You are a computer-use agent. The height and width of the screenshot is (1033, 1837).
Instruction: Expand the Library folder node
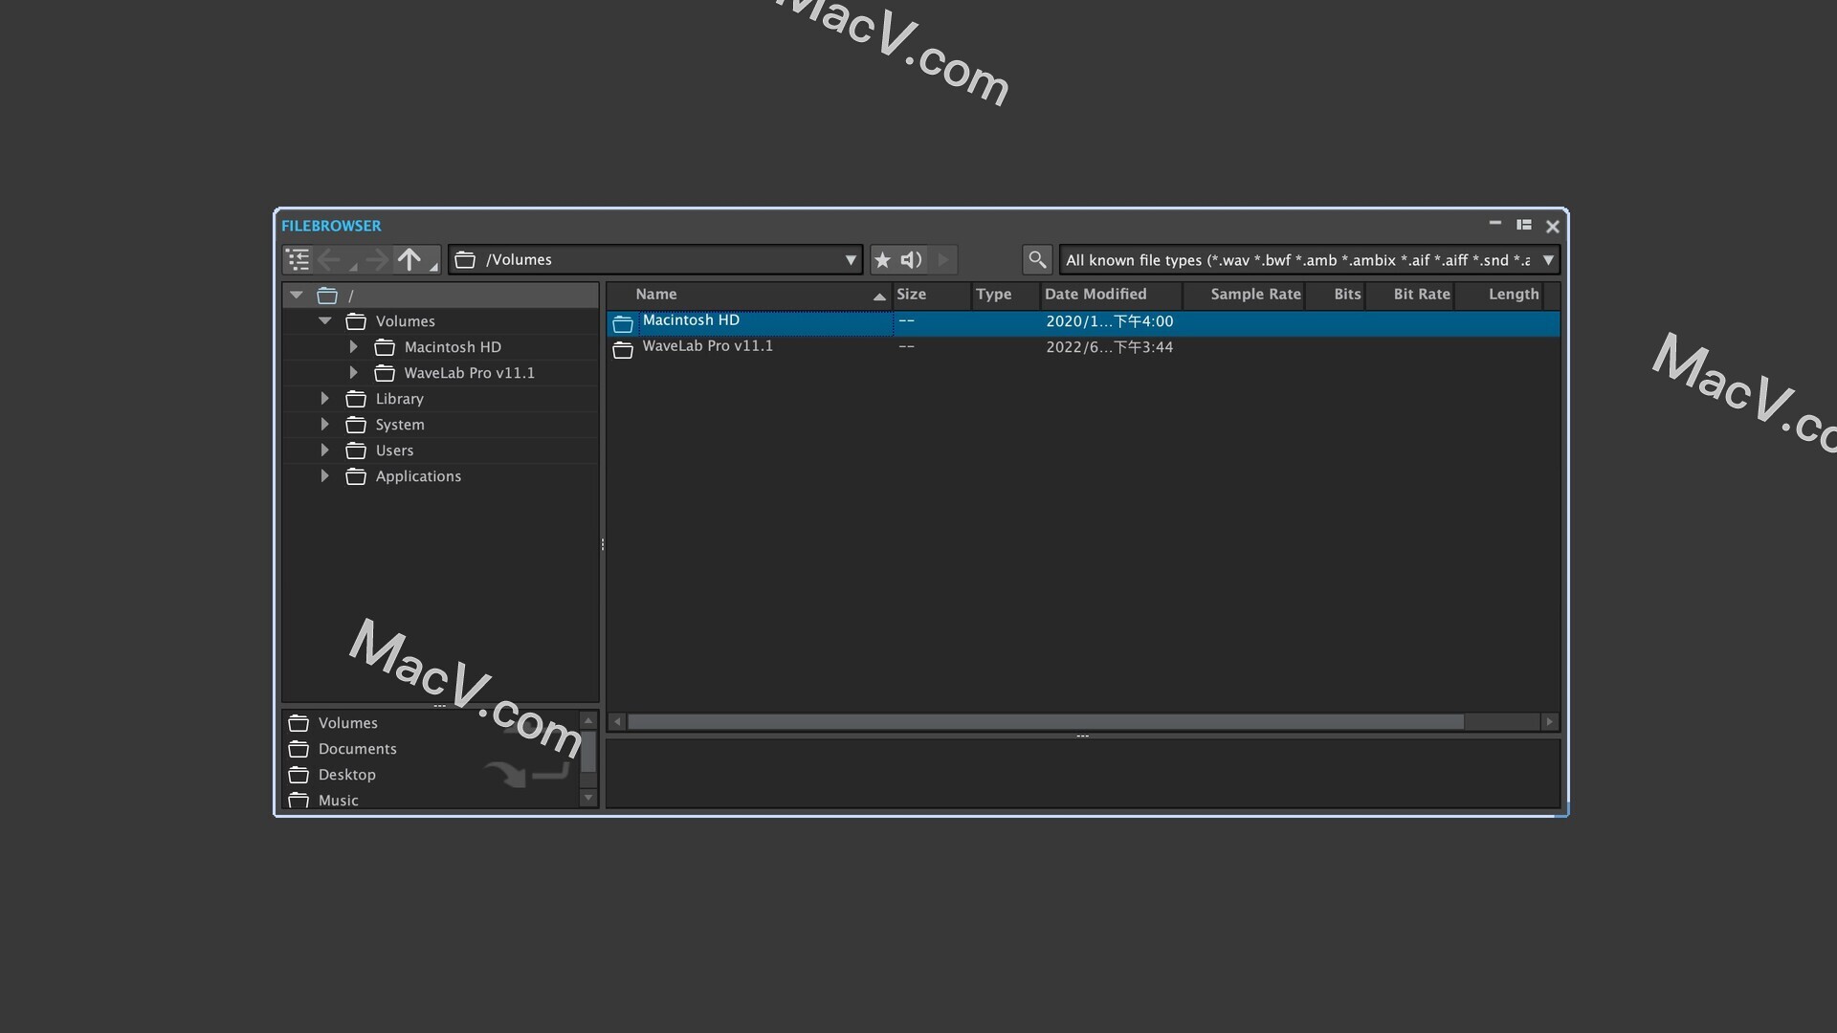click(x=325, y=399)
